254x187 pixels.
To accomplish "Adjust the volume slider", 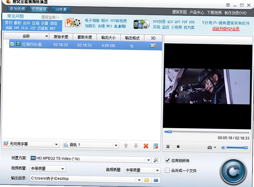I will coord(237,147).
